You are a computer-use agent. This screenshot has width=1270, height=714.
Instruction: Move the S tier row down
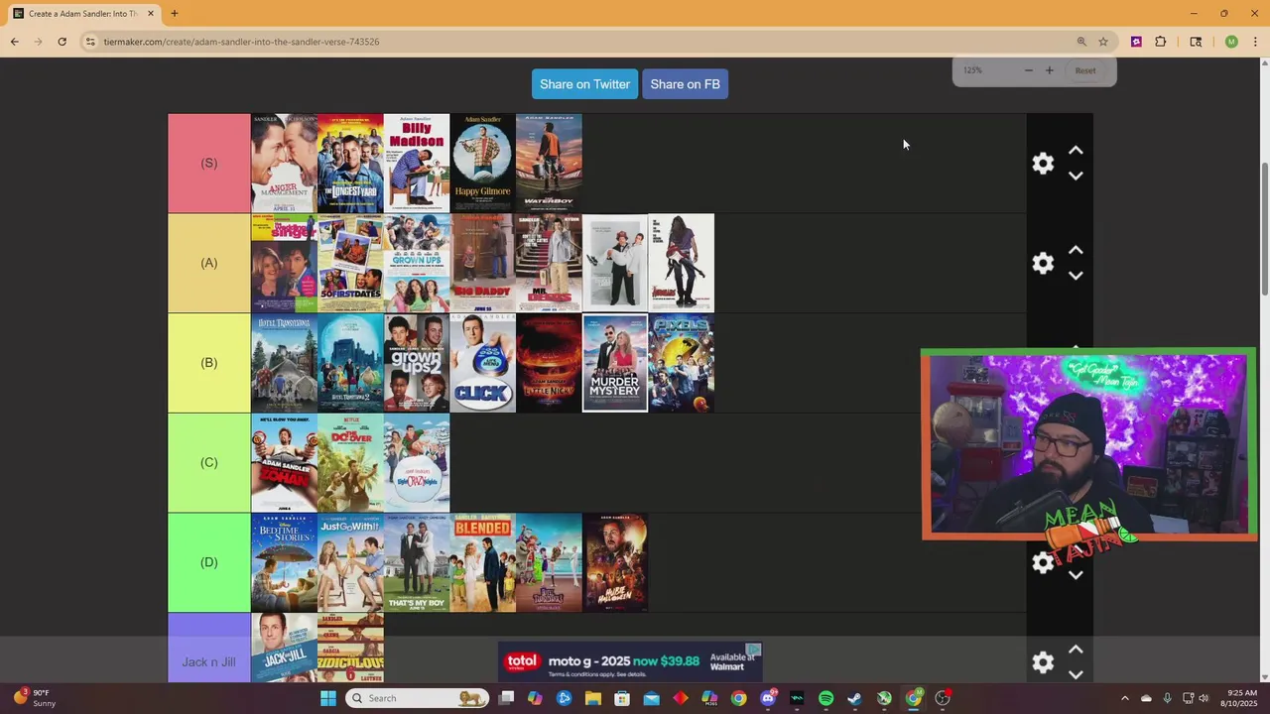[1076, 177]
